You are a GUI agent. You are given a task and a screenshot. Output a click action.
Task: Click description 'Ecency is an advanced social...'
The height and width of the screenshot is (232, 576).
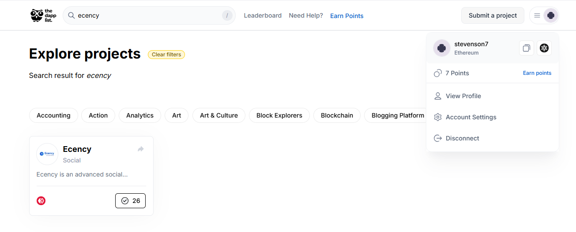82,174
